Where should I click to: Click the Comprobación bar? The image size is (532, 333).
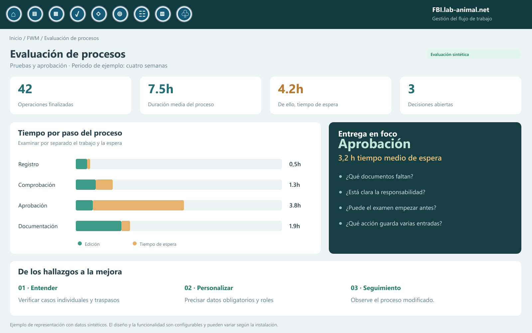coord(179,185)
